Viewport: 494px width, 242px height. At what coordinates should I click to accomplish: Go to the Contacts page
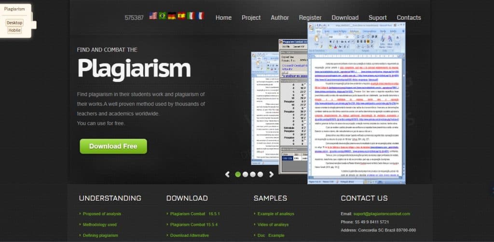[x=409, y=18]
